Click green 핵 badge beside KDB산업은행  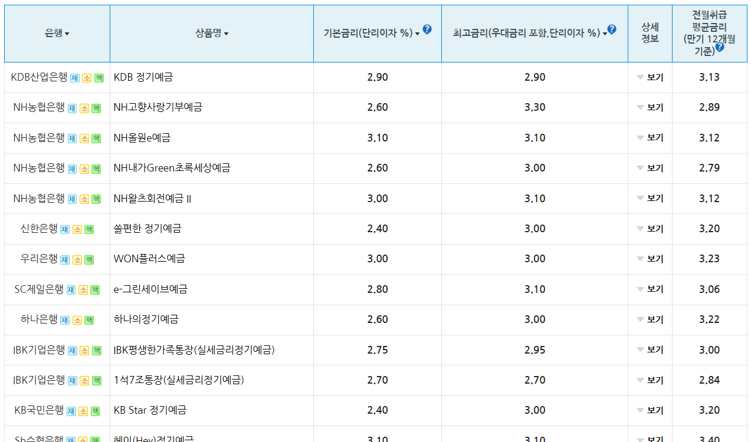pyautogui.click(x=99, y=78)
